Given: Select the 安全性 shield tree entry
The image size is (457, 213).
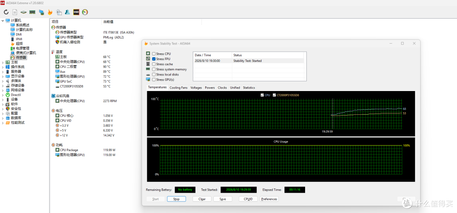Looking at the screenshot, I should (x=16, y=108).
